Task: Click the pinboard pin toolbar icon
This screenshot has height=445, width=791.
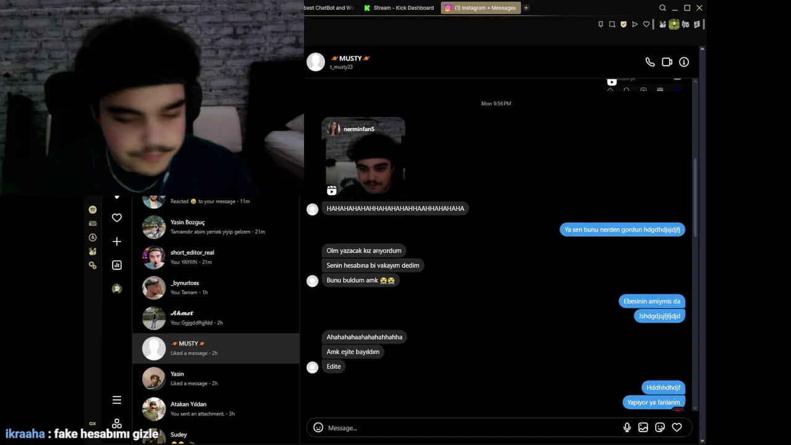Action: pos(600,24)
